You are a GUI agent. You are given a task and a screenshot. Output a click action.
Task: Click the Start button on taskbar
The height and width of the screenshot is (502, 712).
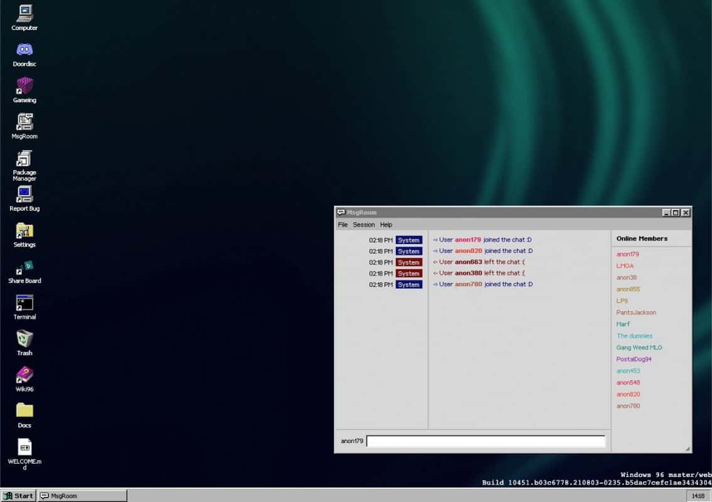[x=18, y=495]
